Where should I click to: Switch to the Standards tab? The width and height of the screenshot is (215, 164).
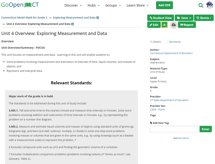(x=175, y=42)
